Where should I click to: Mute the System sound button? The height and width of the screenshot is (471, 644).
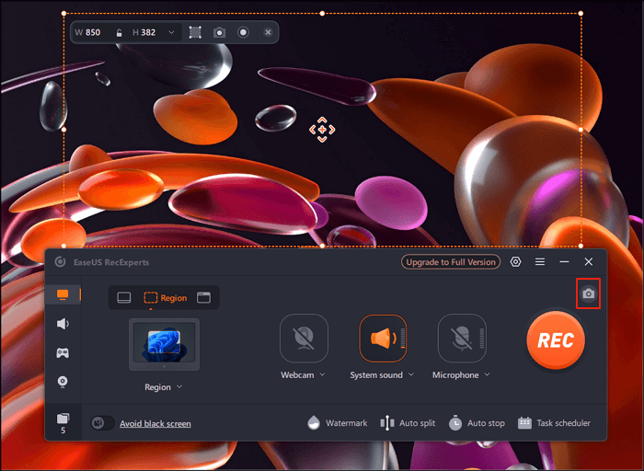[x=383, y=338]
